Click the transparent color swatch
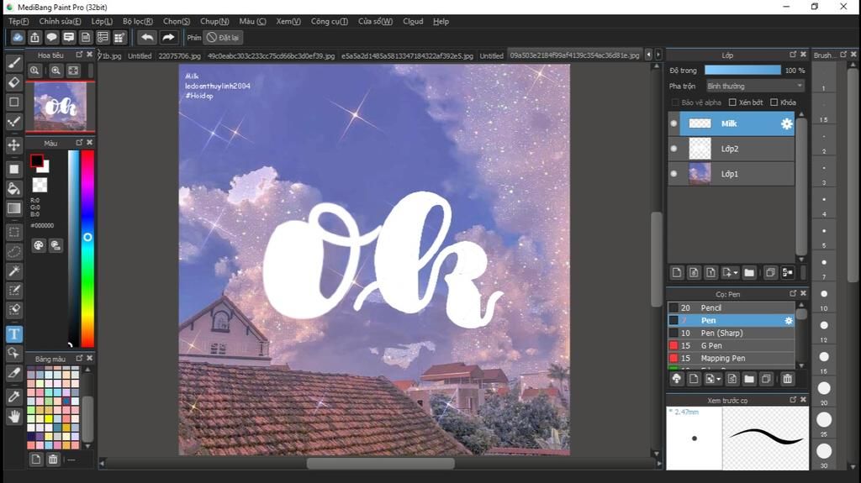This screenshot has width=861, height=483. point(40,185)
